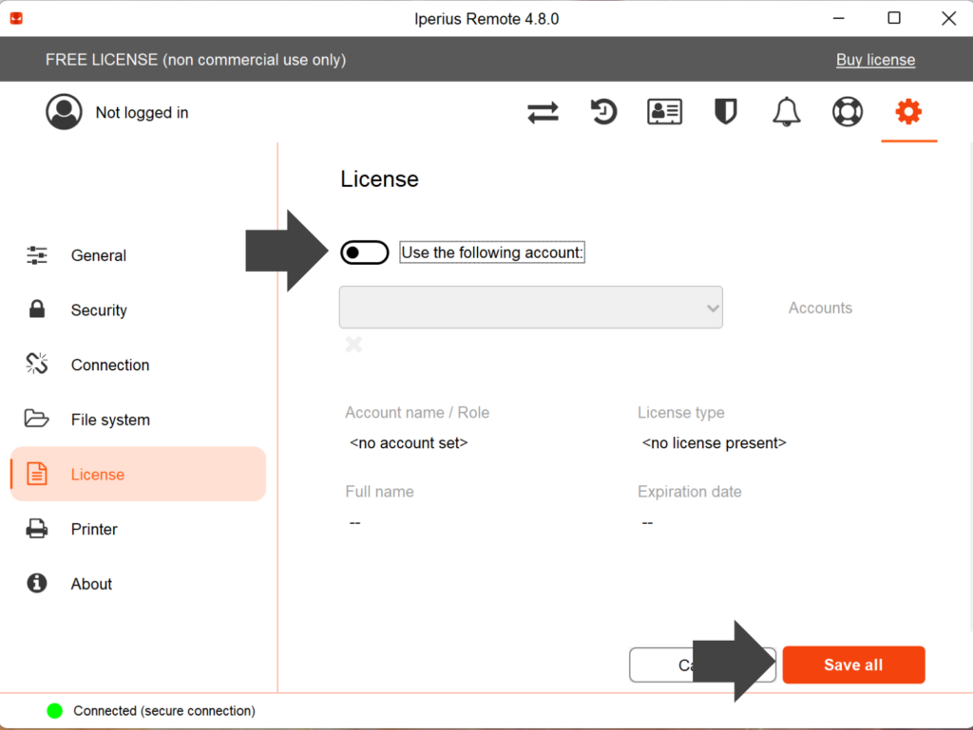Click the Connected (secure connection) status text
This screenshot has width=973, height=730.
point(163,711)
